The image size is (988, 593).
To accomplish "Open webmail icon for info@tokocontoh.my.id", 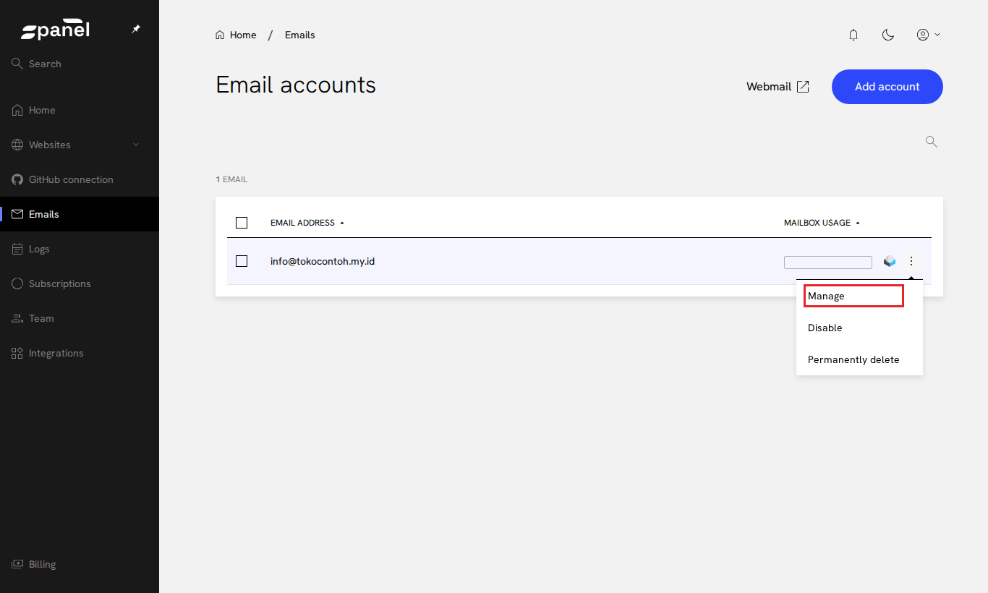I will click(890, 262).
